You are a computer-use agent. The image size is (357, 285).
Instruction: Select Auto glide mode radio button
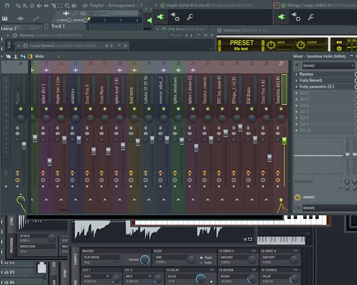click(x=201, y=262)
